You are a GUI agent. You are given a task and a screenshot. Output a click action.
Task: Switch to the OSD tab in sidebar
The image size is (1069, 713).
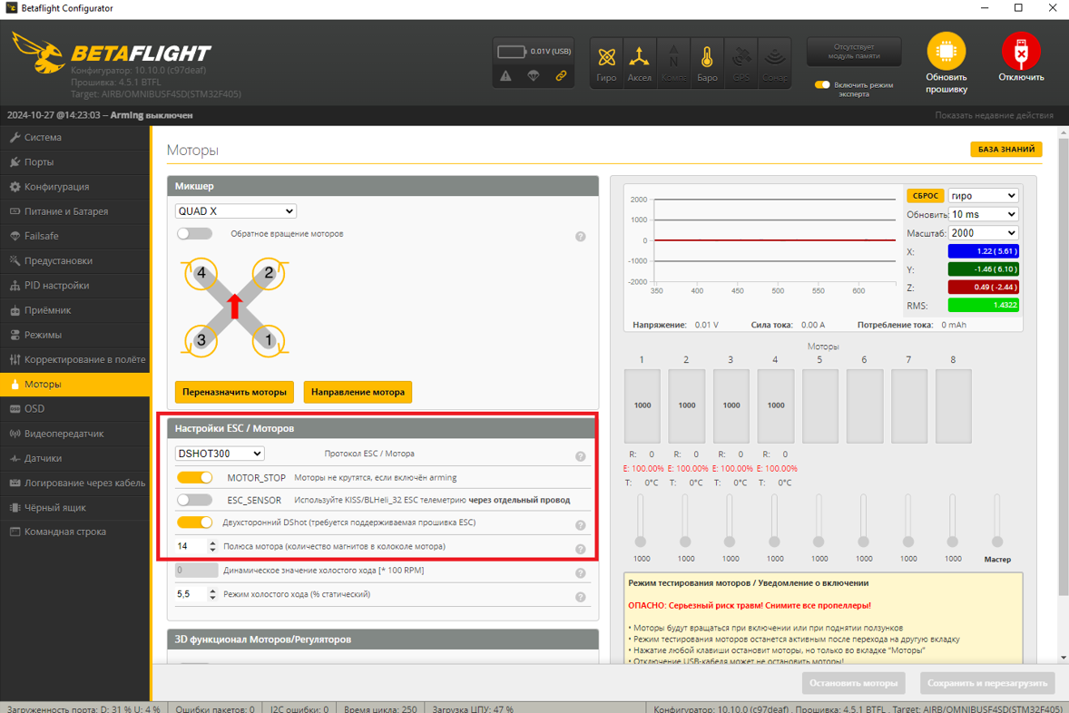coord(34,408)
